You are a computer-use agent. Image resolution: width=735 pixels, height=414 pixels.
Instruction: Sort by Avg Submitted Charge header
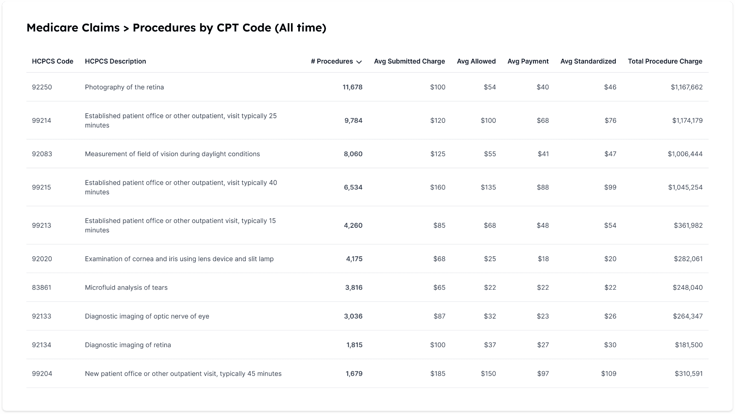[x=409, y=61]
